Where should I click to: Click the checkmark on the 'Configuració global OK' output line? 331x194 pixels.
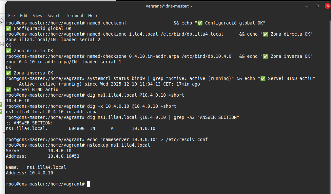click(x=9, y=28)
